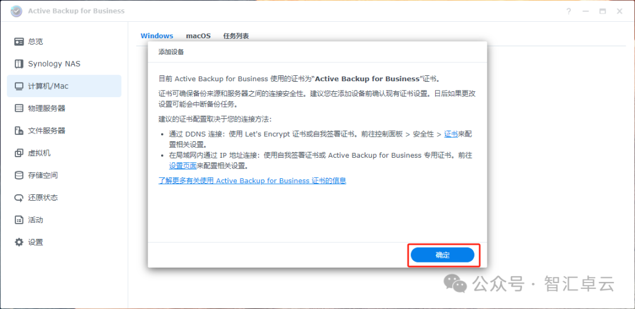Click the window title Active Backup for Business
The width and height of the screenshot is (635, 309).
click(76, 11)
